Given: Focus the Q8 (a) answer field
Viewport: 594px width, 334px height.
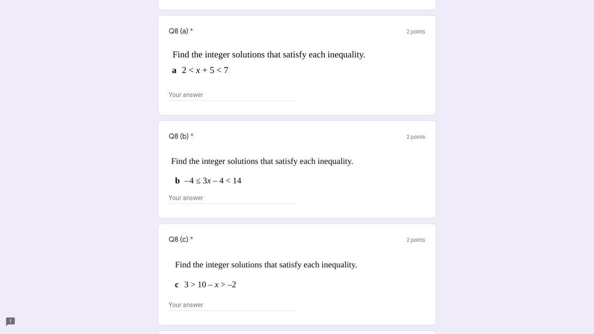Looking at the screenshot, I should 233,95.
